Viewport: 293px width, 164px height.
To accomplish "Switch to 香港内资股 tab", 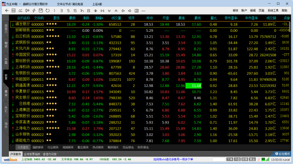I will click(x=50, y=154).
